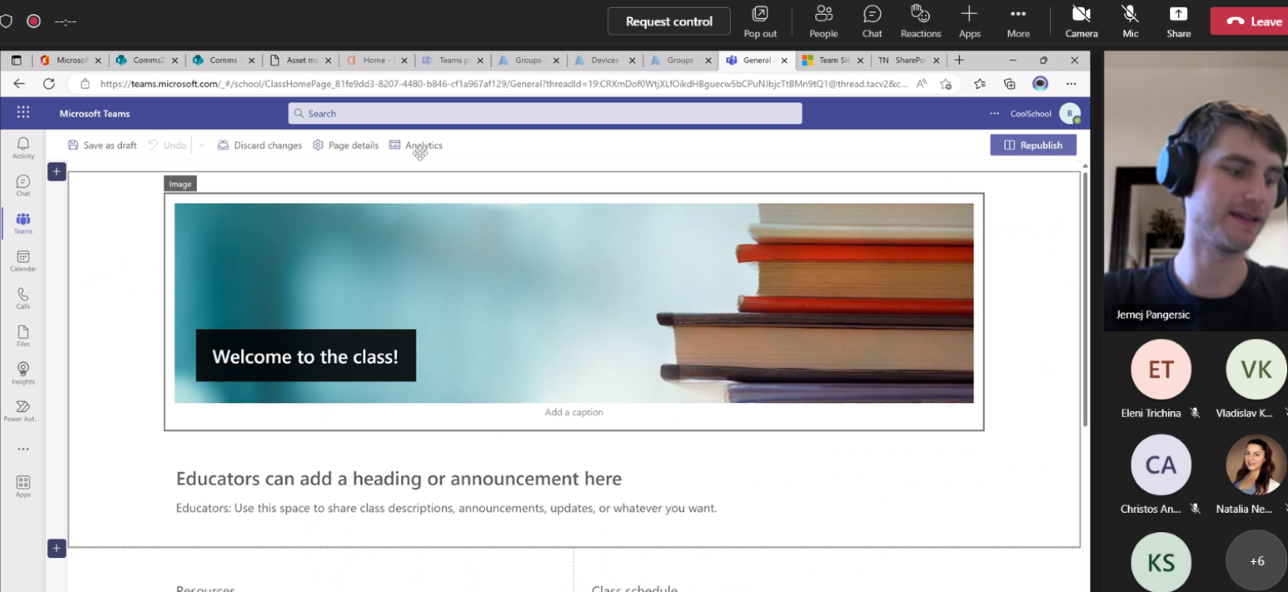Toggle the Camera on in meeting
Viewport: 1288px width, 592px height.
(x=1081, y=21)
